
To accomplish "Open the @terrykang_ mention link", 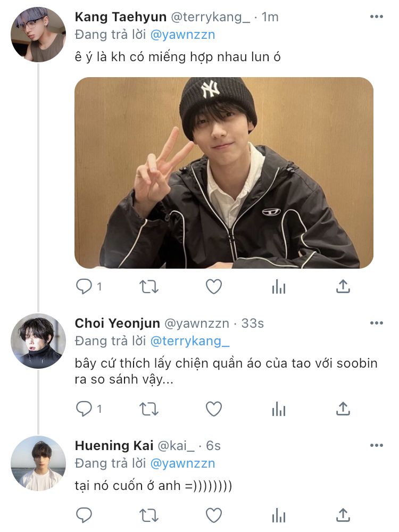I will [190, 341].
